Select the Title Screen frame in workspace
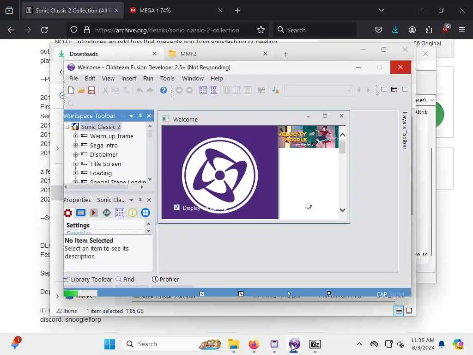Image resolution: width=473 pixels, height=355 pixels. tap(105, 164)
